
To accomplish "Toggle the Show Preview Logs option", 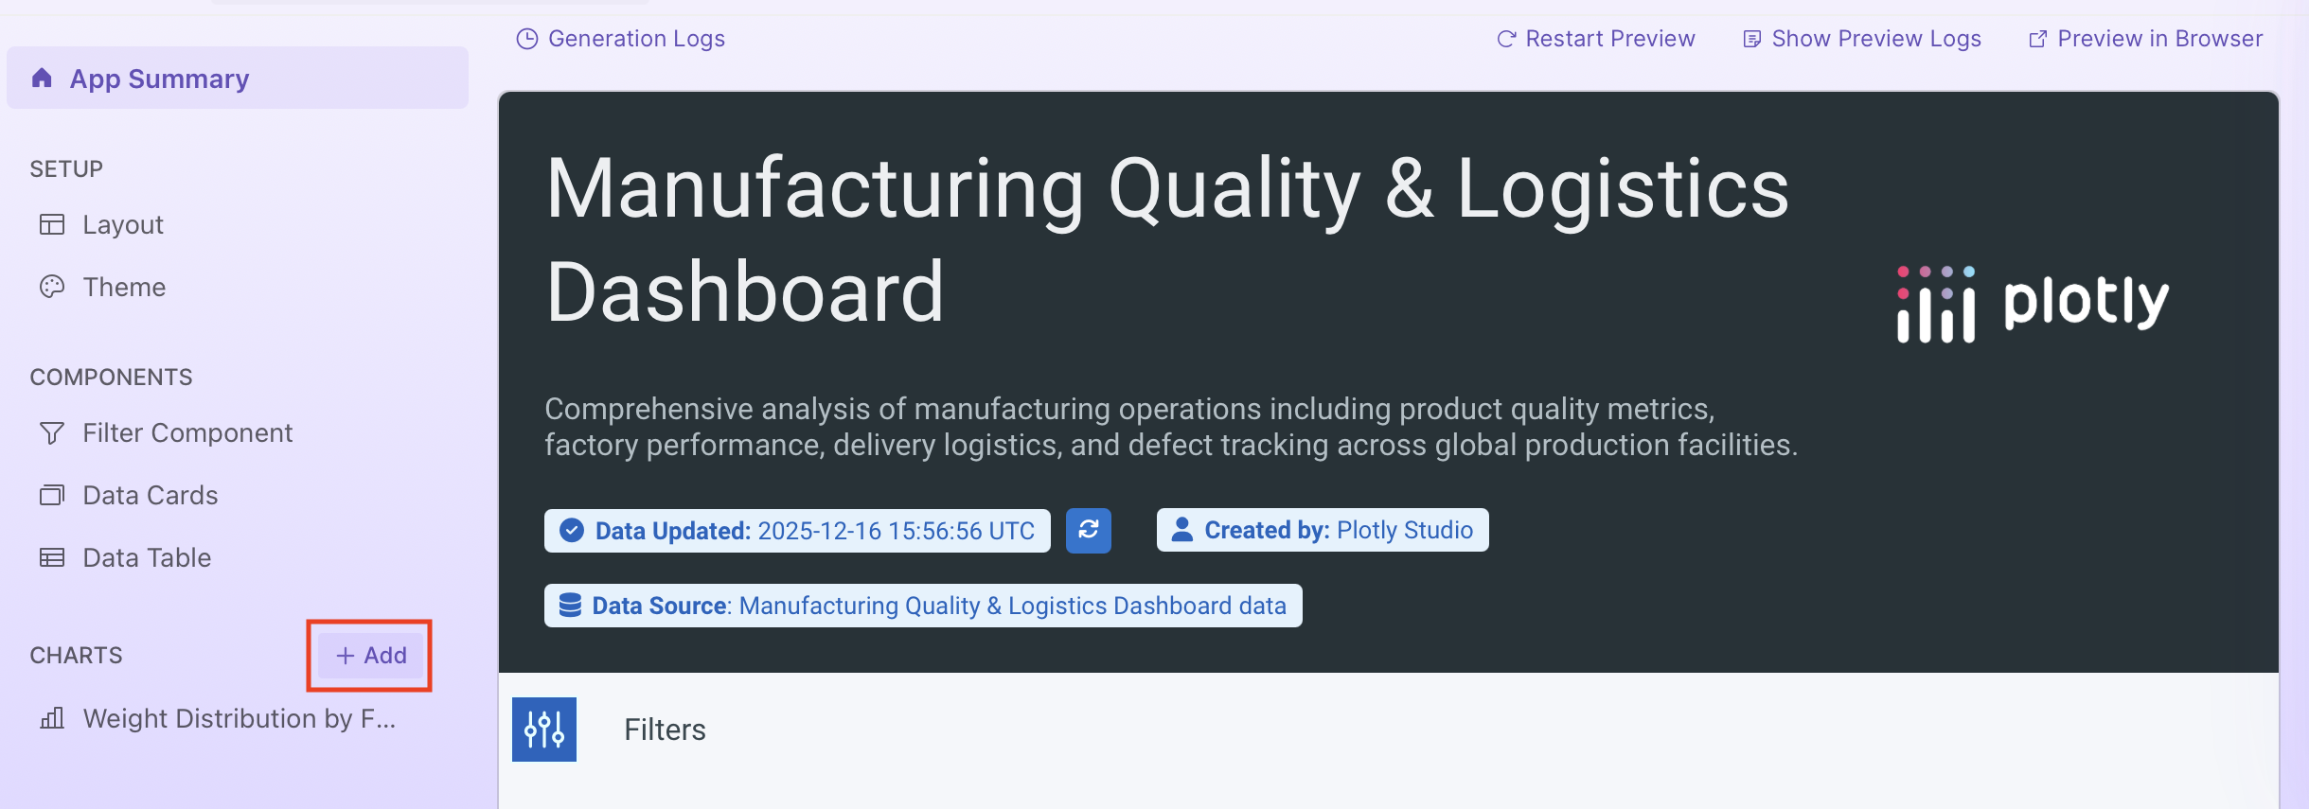I will pos(1860,38).
